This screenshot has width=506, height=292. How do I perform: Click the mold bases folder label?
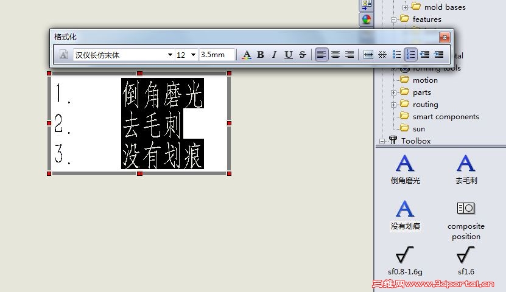click(445, 7)
